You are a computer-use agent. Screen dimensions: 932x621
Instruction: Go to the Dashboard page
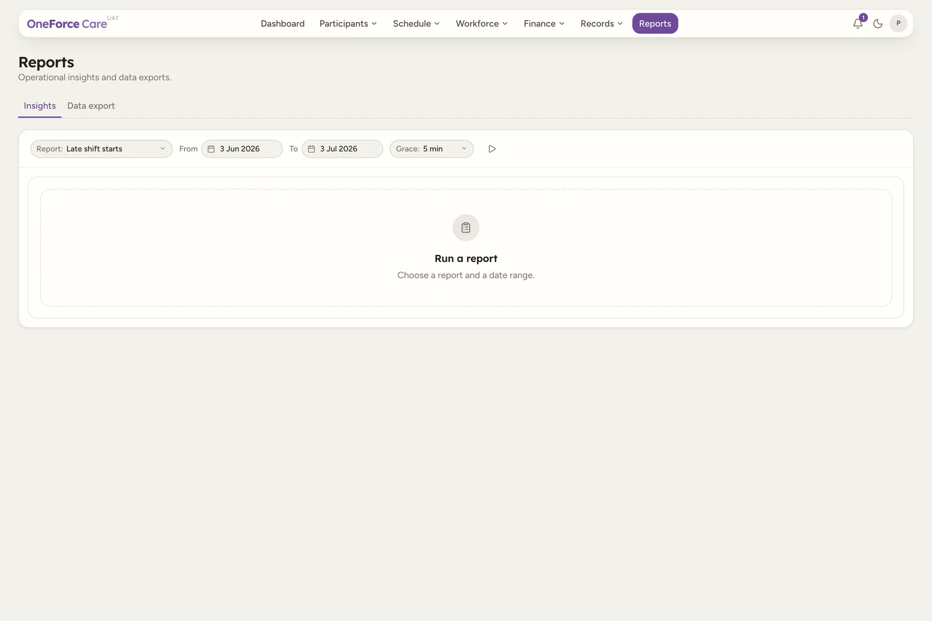point(283,24)
